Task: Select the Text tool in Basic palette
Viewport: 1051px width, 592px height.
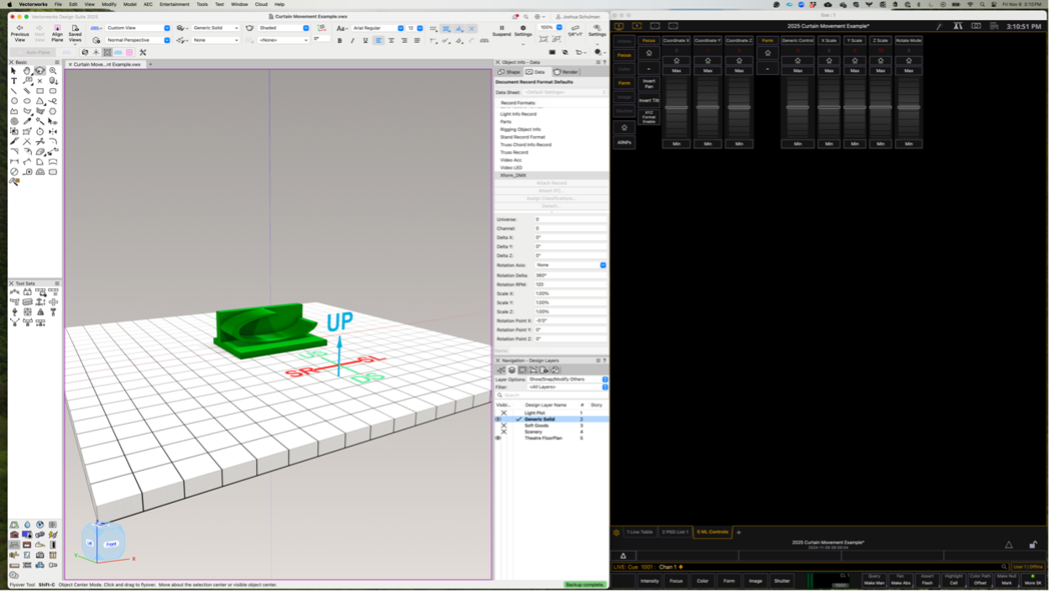Action: point(14,81)
